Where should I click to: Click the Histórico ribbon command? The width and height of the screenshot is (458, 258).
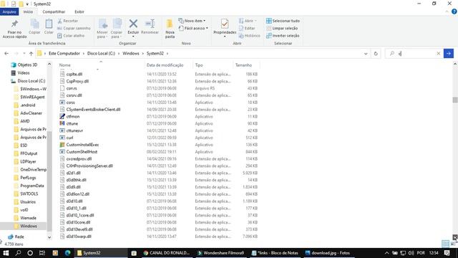tap(249, 36)
